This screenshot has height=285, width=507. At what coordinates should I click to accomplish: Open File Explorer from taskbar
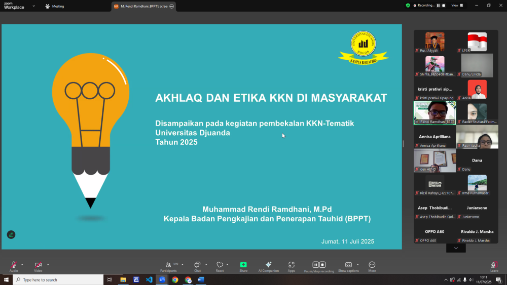(x=123, y=280)
